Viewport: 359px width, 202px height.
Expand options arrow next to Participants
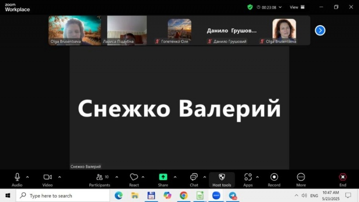[x=117, y=177]
